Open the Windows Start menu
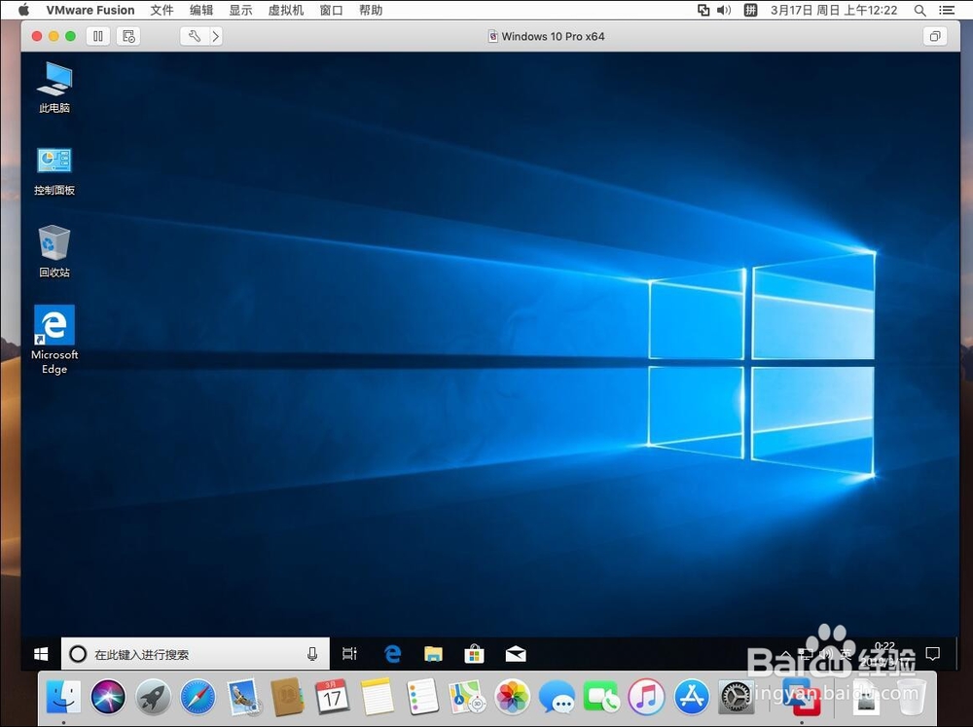Viewport: 973px width, 727px height. tap(41, 654)
